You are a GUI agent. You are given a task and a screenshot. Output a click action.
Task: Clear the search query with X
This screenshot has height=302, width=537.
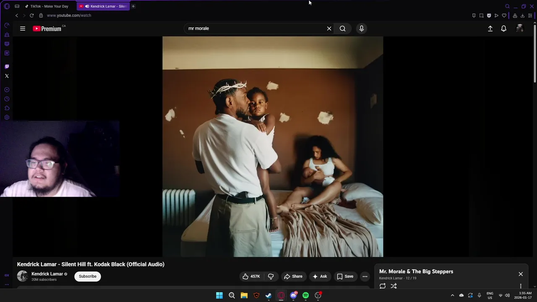tap(329, 29)
